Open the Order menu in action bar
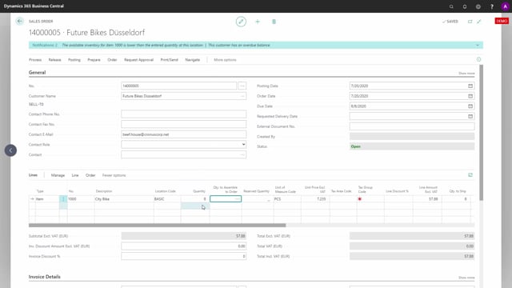This screenshot has height=288, width=512. point(112,60)
